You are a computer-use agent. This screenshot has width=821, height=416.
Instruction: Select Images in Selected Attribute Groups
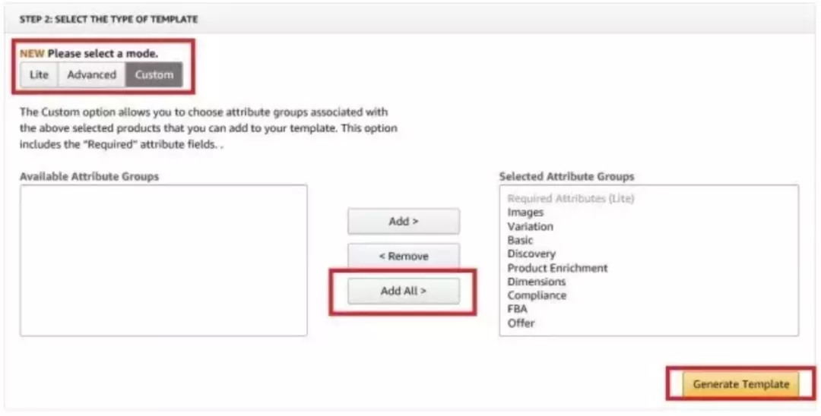tap(525, 213)
